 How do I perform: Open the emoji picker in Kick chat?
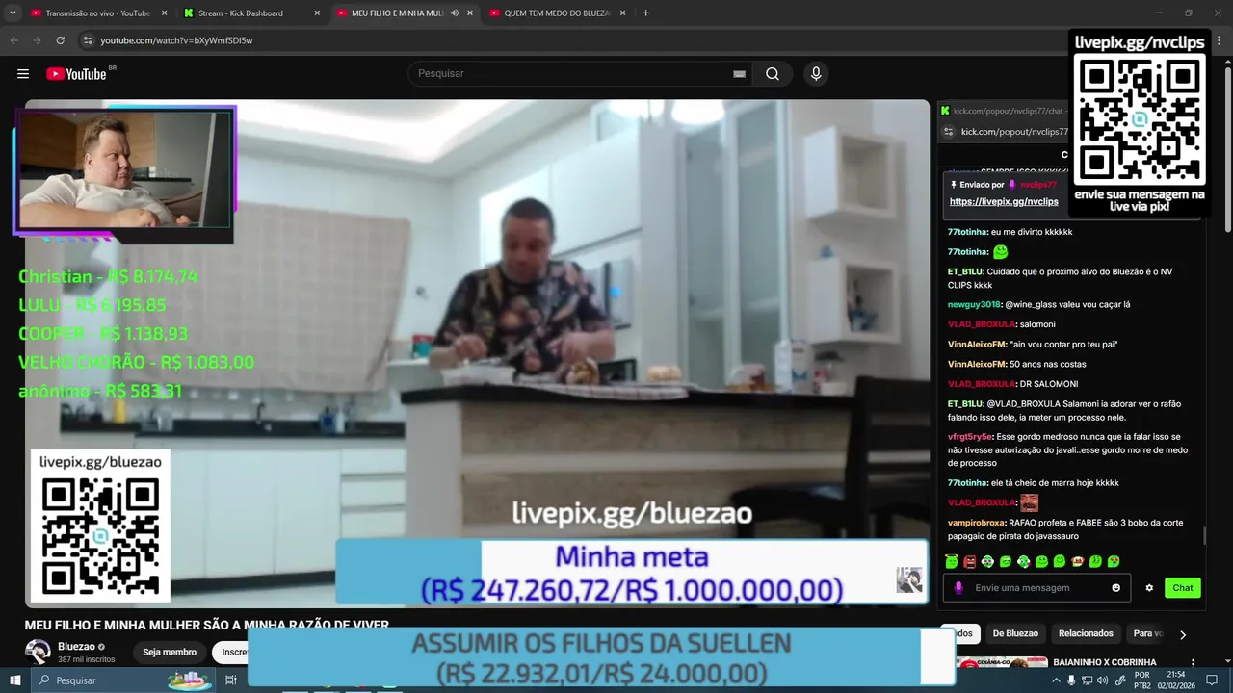coord(1116,588)
